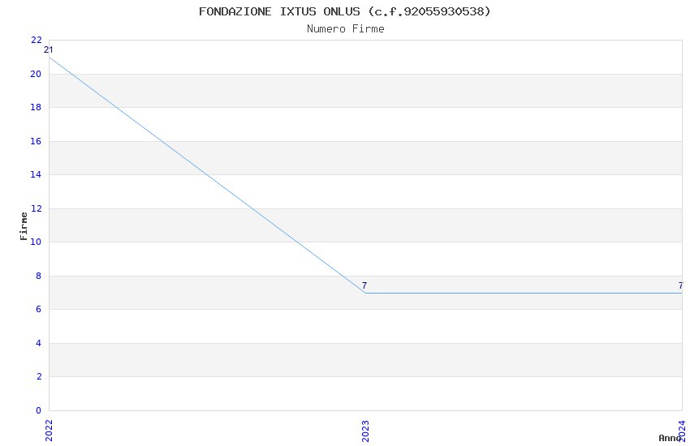The image size is (690, 446).
Task: Click the chart title FONDAZIONE IXTUS ONLUS
Action: 344,11
